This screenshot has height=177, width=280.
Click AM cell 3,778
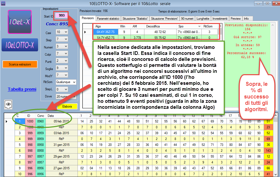[x=137, y=38]
